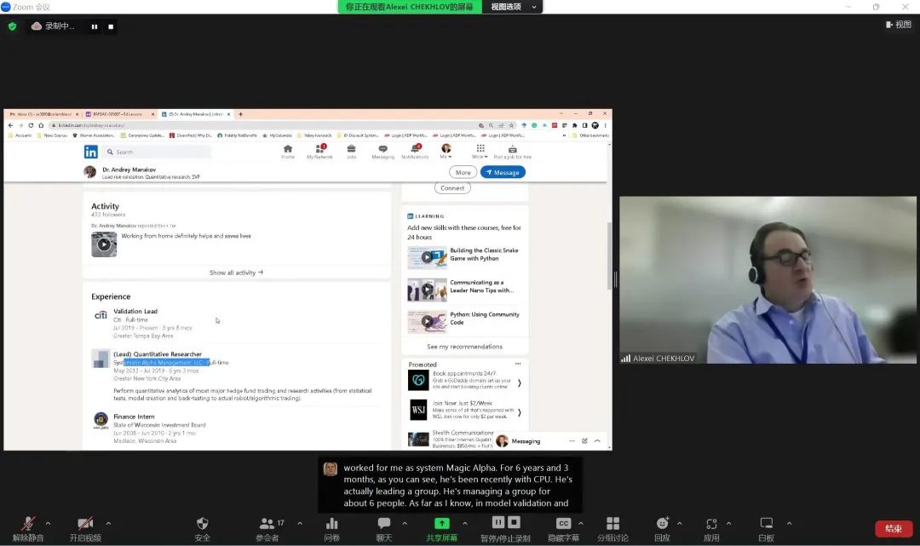Go to LinkedIn Home icon

point(288,152)
